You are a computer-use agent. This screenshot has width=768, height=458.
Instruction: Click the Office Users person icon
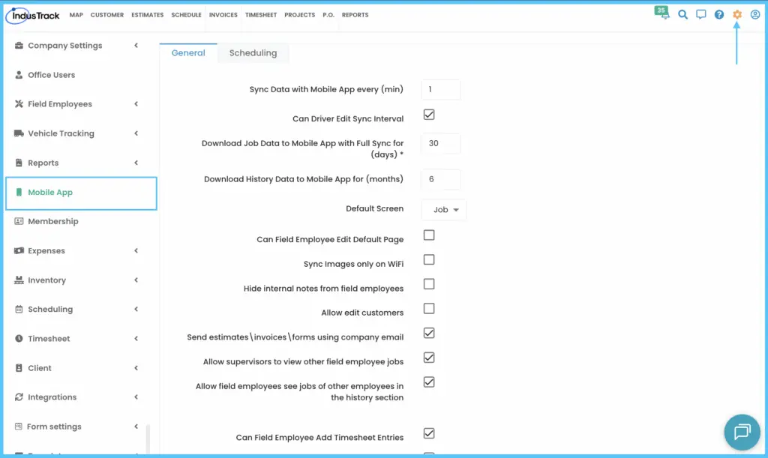point(19,75)
